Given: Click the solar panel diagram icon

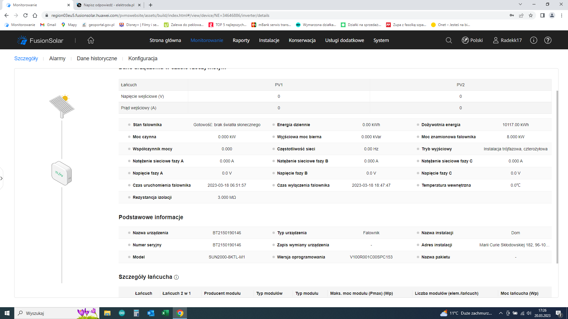Looking at the screenshot, I should pyautogui.click(x=62, y=106).
